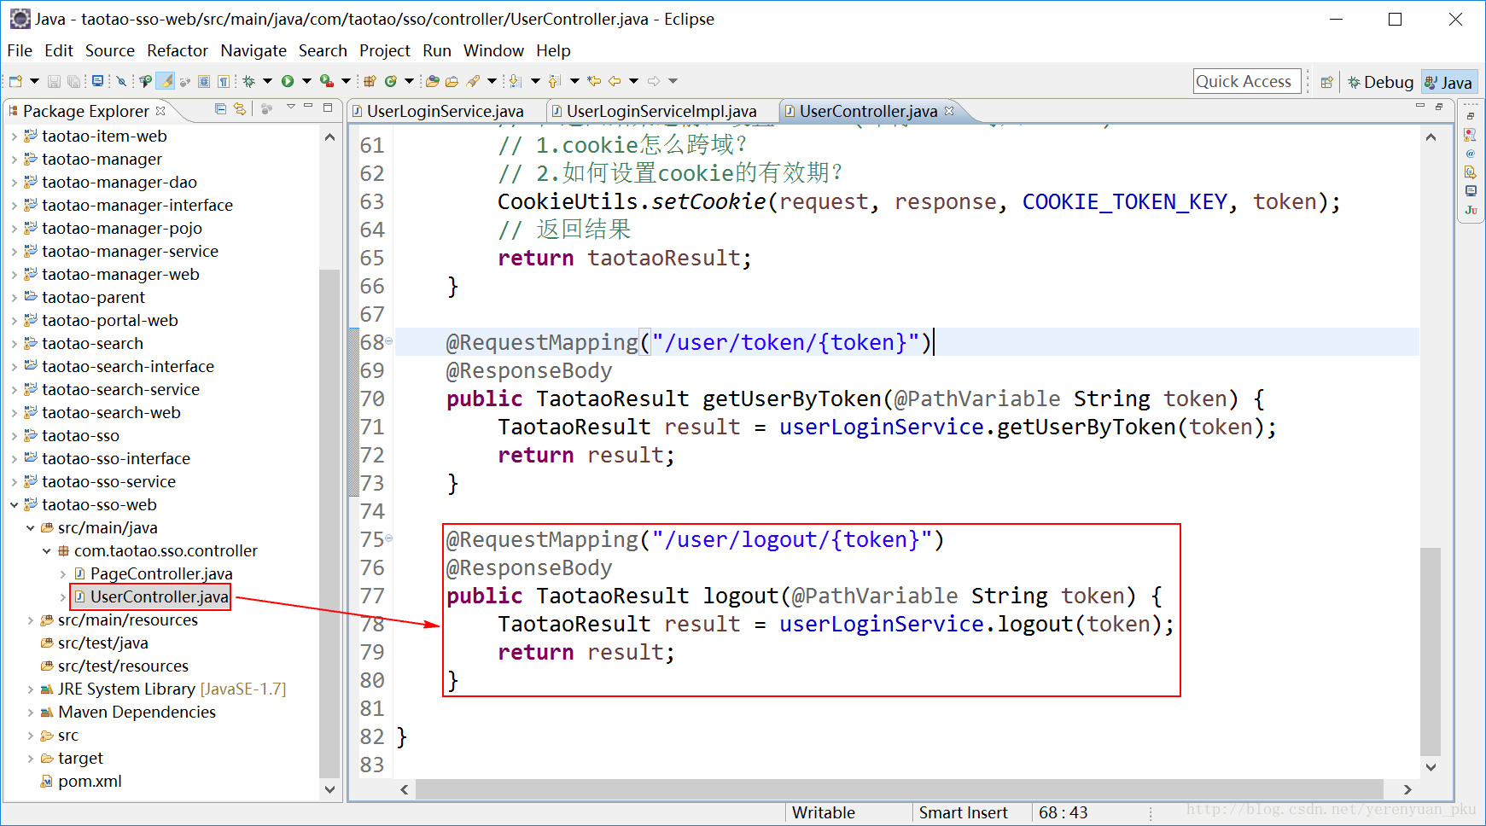Screen dimensions: 1486x826
Task: Click the Open Perspective icon
Action: click(x=1326, y=82)
